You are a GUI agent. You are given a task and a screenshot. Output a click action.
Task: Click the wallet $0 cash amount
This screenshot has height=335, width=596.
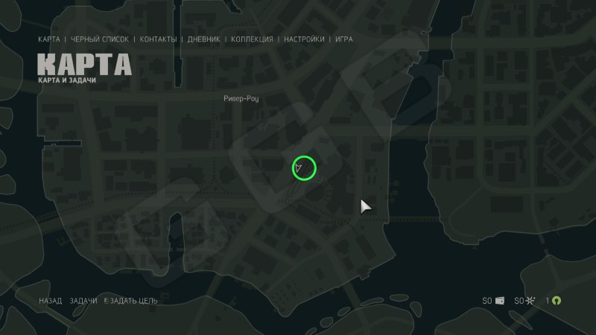coord(487,301)
